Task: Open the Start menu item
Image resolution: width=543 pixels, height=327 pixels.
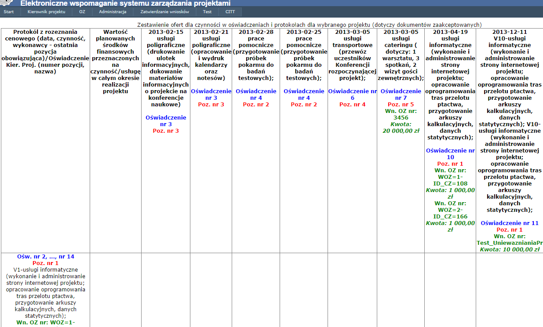Action: coord(9,12)
